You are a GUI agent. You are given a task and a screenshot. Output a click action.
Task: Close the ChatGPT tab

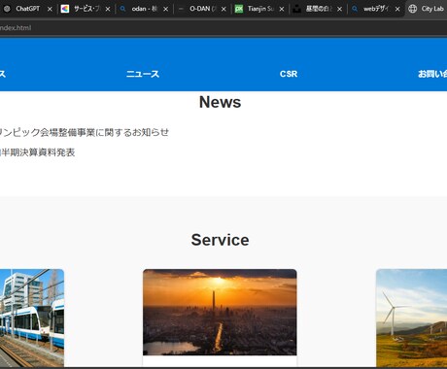50,9
